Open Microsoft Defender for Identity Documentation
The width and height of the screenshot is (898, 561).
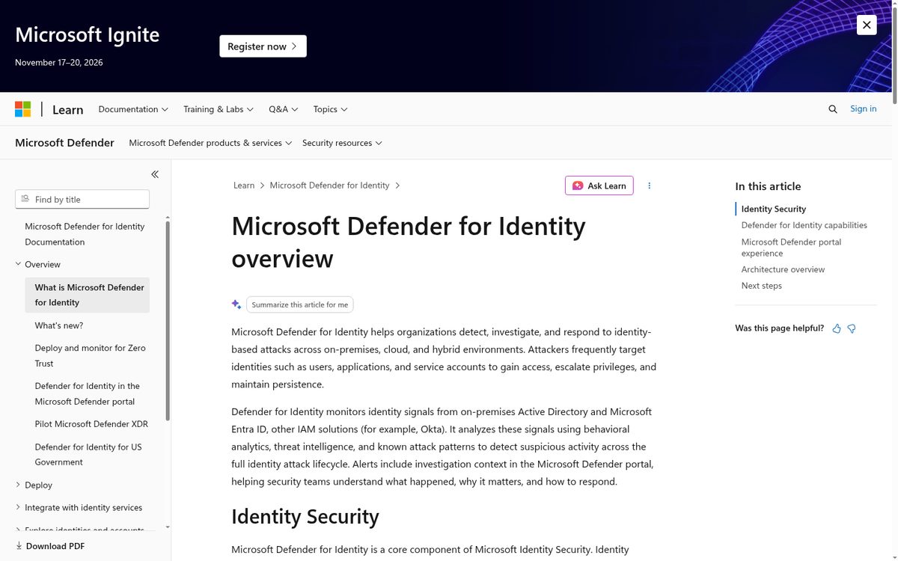[x=85, y=234]
